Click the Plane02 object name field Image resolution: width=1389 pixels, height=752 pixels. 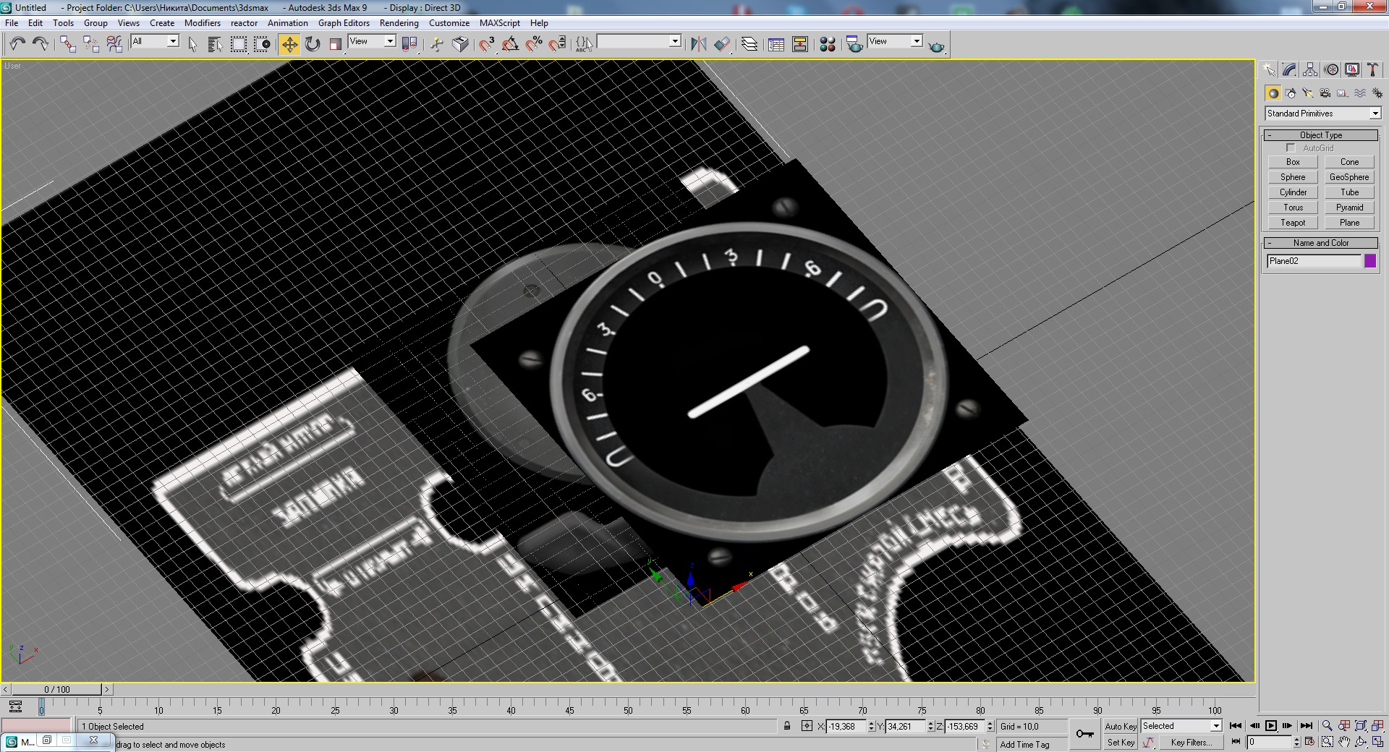(1313, 261)
